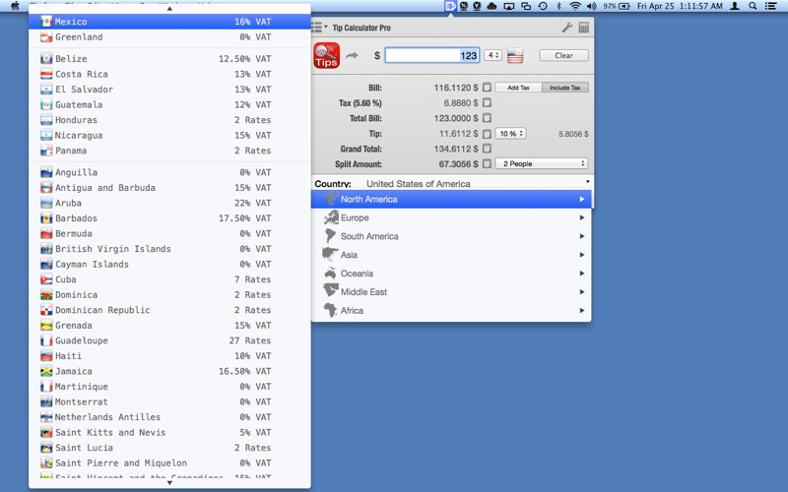Open the cloud icon in menu bar
788x492 pixels.
(x=492, y=6)
